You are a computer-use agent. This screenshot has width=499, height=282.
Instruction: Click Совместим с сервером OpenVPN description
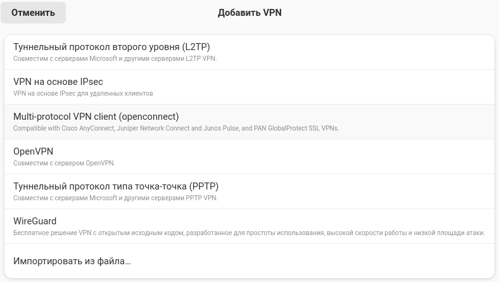[x=64, y=163]
